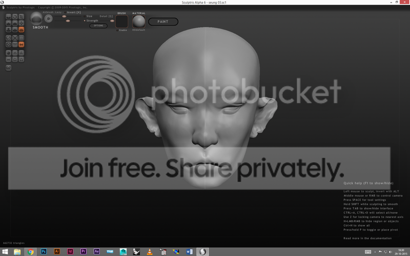Click 'Press SPACE for tool settings' help line

pos(364,200)
